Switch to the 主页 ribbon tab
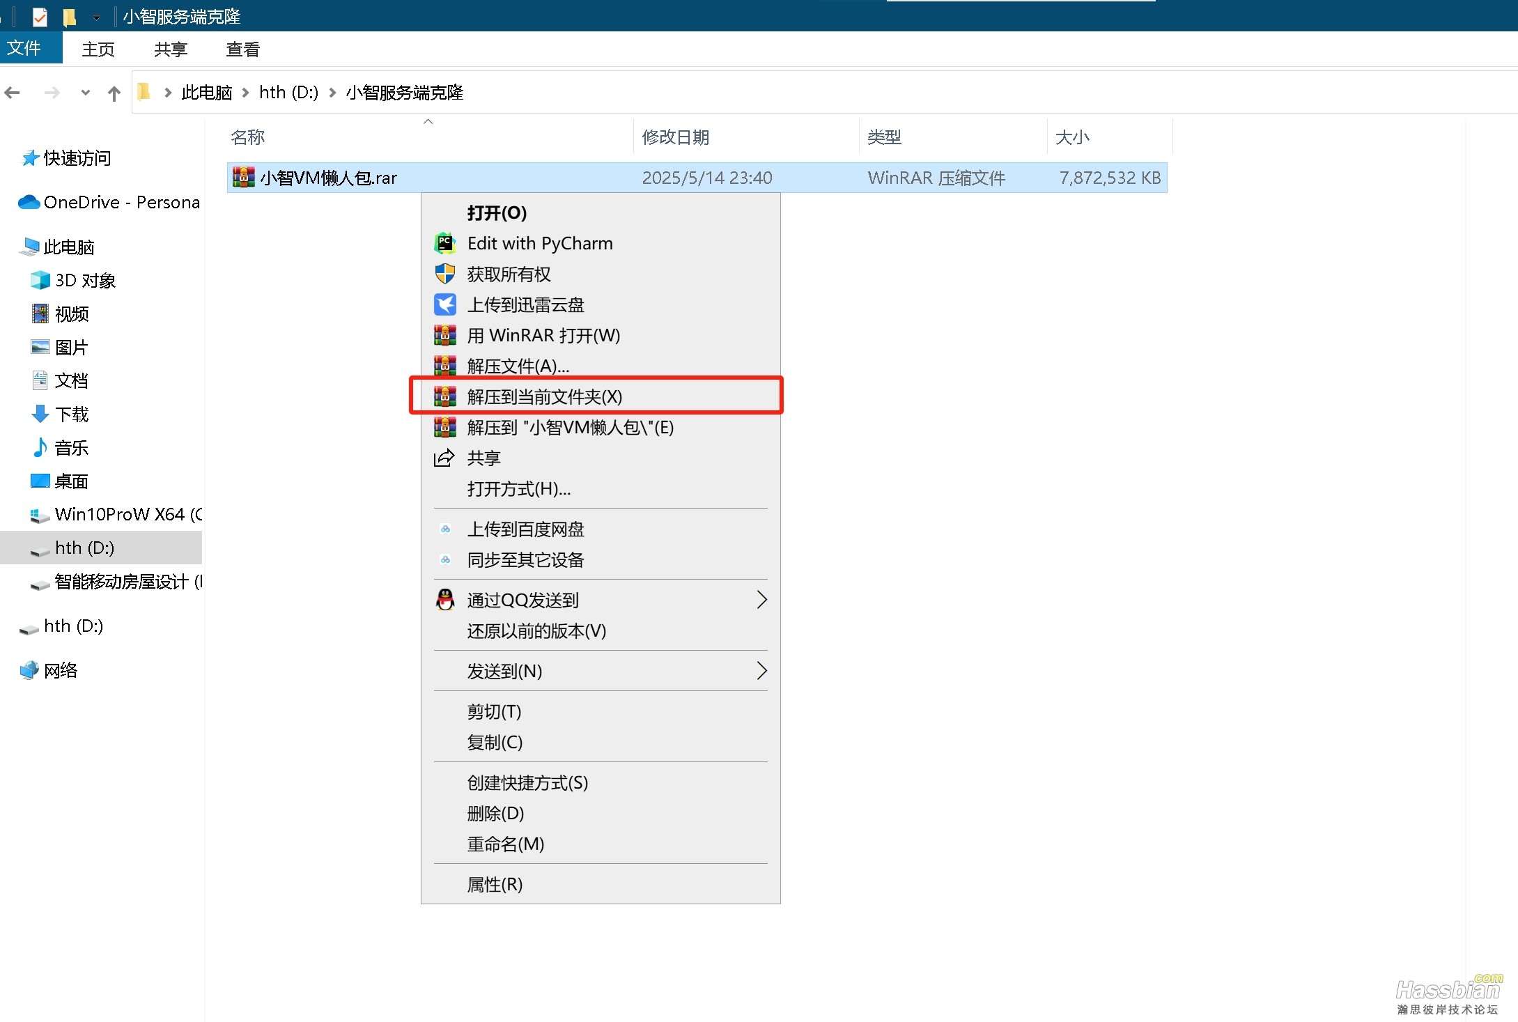The width and height of the screenshot is (1518, 1022). pyautogui.click(x=98, y=49)
